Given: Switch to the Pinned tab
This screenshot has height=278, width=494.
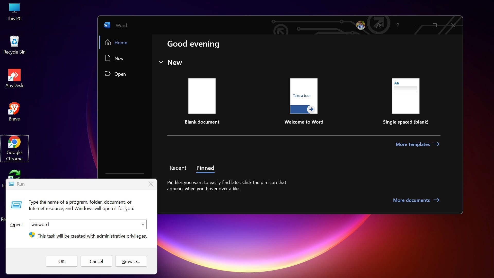Looking at the screenshot, I should (x=205, y=168).
